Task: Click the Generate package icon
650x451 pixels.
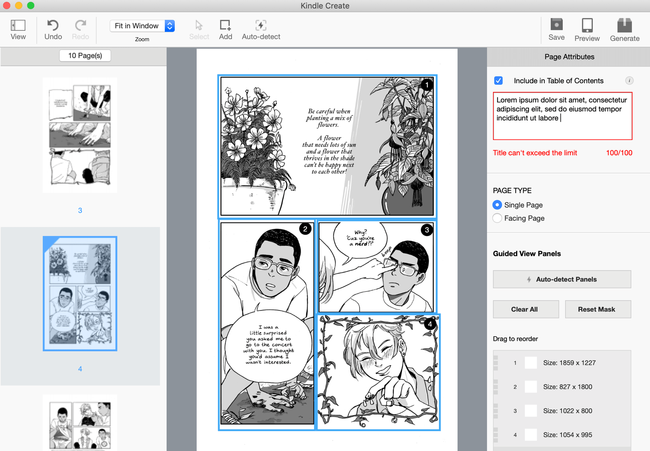Action: pyautogui.click(x=625, y=25)
